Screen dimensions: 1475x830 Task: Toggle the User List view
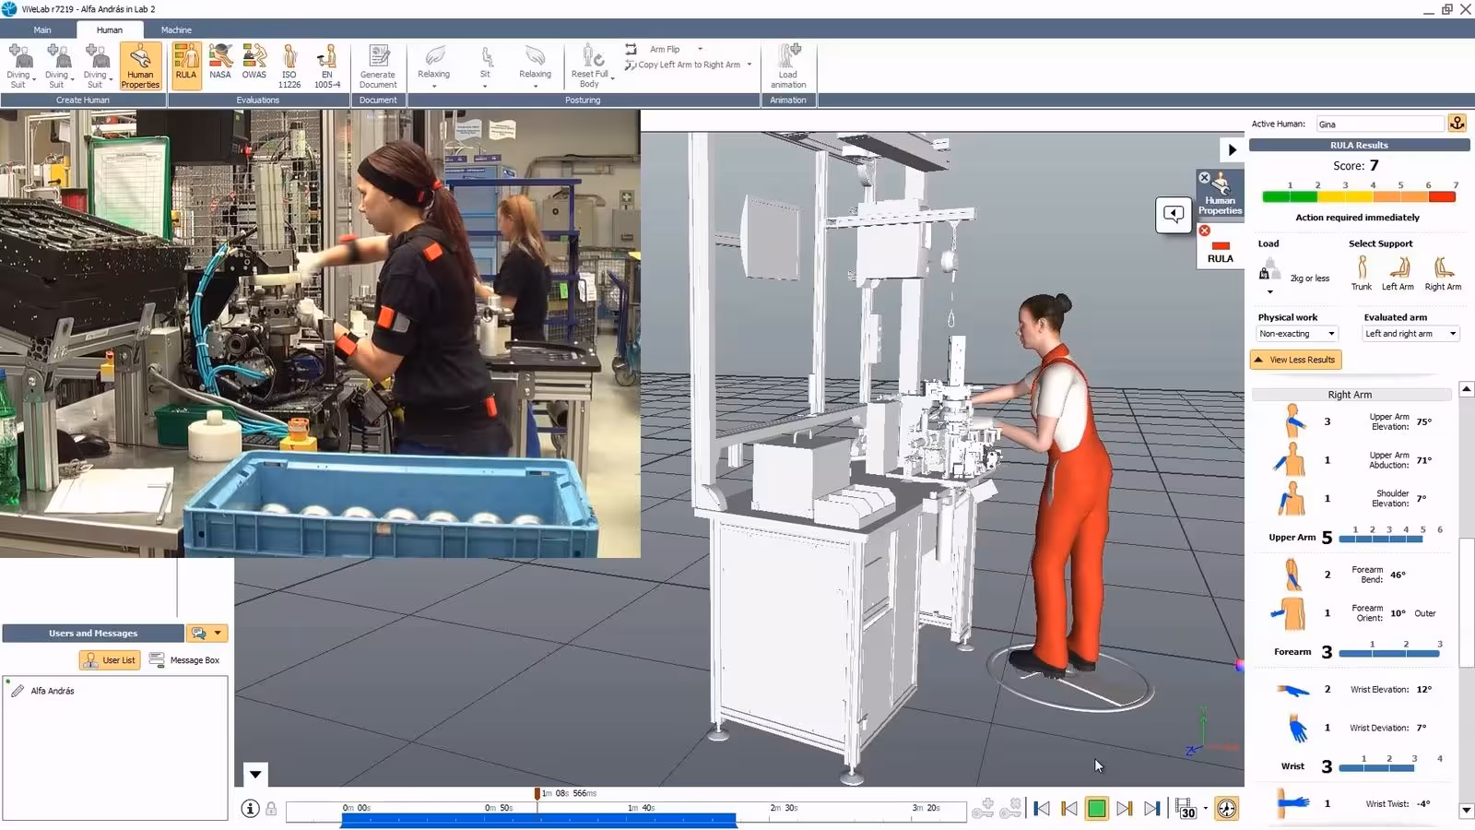(x=110, y=660)
